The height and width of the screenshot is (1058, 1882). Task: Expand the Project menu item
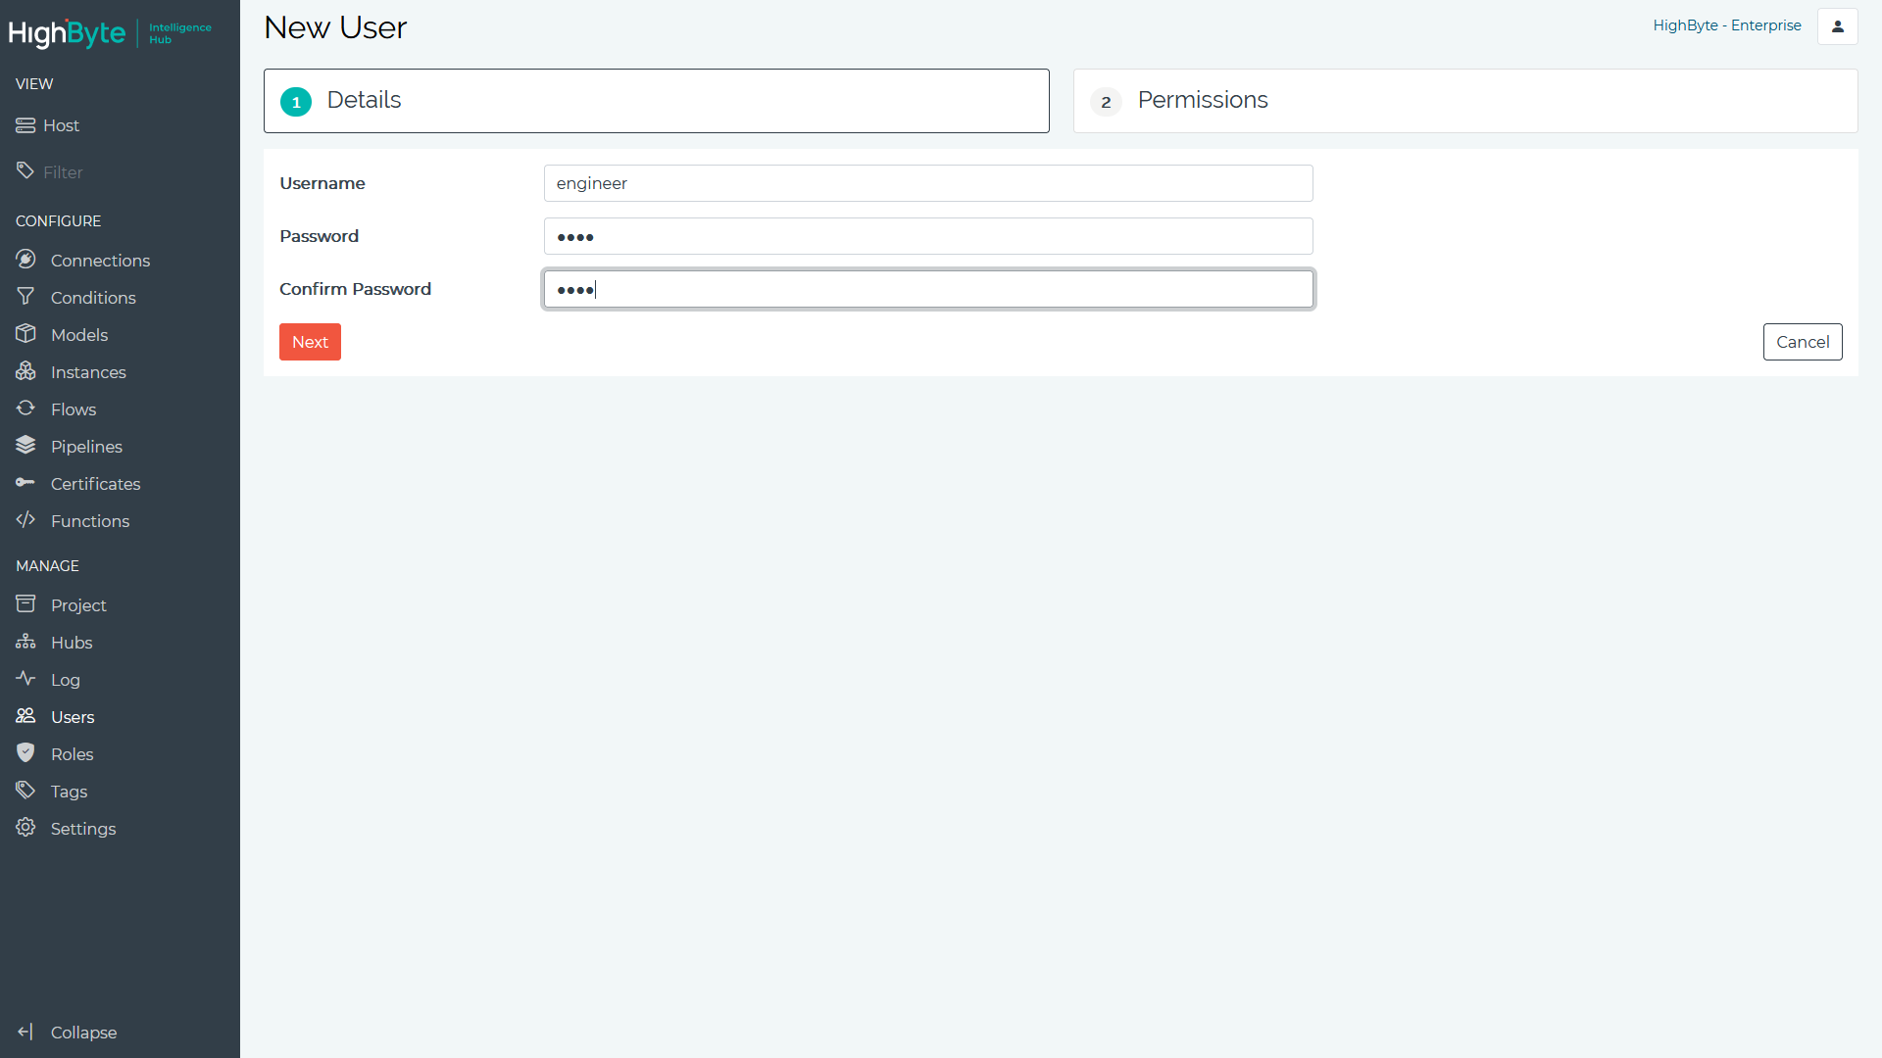click(77, 604)
